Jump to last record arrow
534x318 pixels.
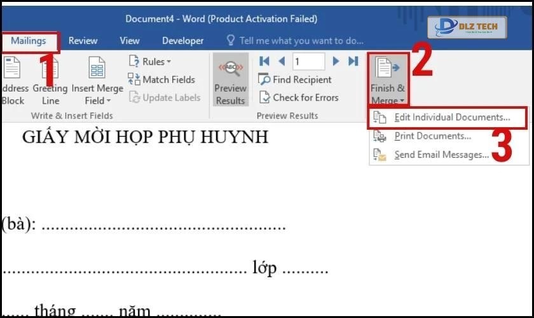353,62
